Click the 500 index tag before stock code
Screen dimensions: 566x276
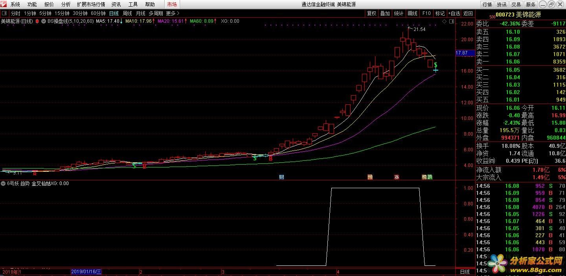pyautogui.click(x=492, y=17)
